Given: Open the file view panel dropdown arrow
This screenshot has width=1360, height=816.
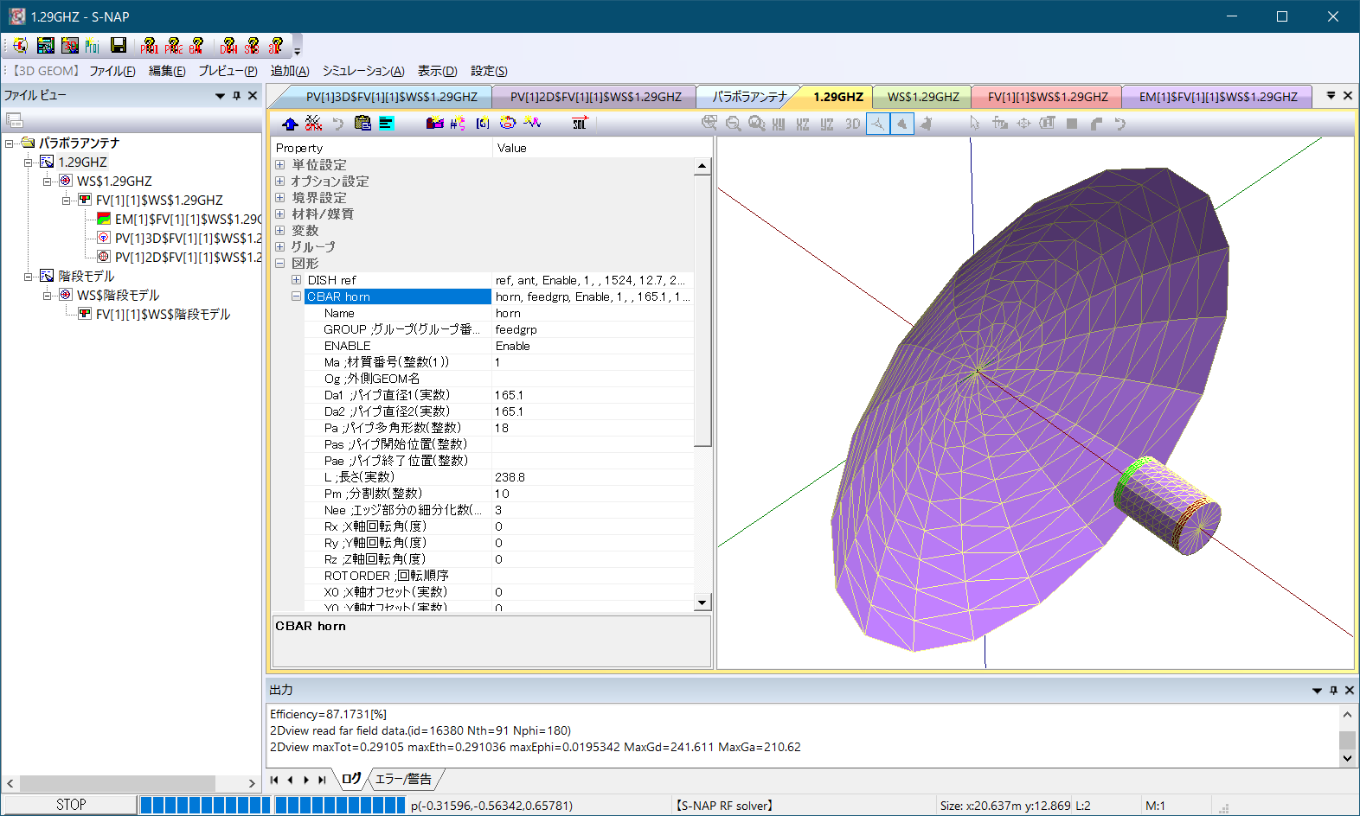Looking at the screenshot, I should [220, 96].
